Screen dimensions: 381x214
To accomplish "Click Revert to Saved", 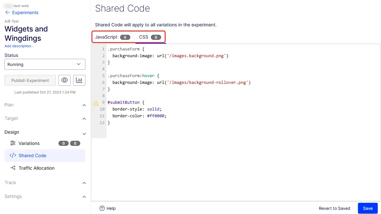I will click(334, 209).
